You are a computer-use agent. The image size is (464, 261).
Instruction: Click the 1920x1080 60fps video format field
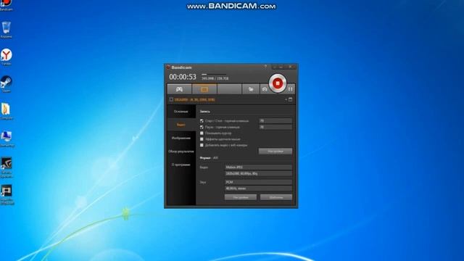258,173
